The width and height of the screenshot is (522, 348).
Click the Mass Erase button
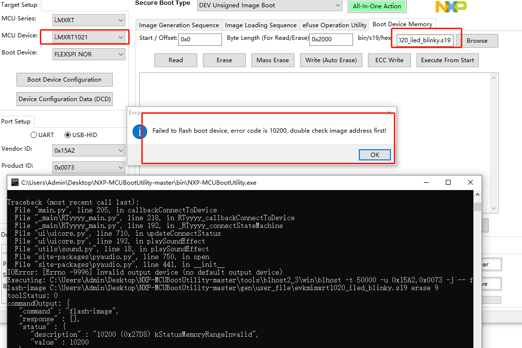click(x=272, y=60)
